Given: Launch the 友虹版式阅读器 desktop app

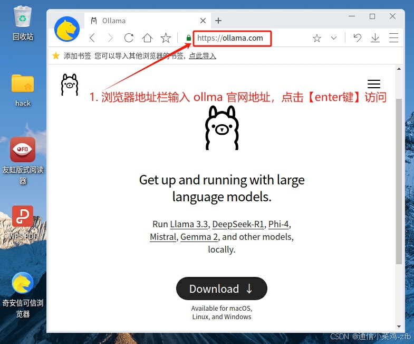Looking at the screenshot, I should [23, 150].
